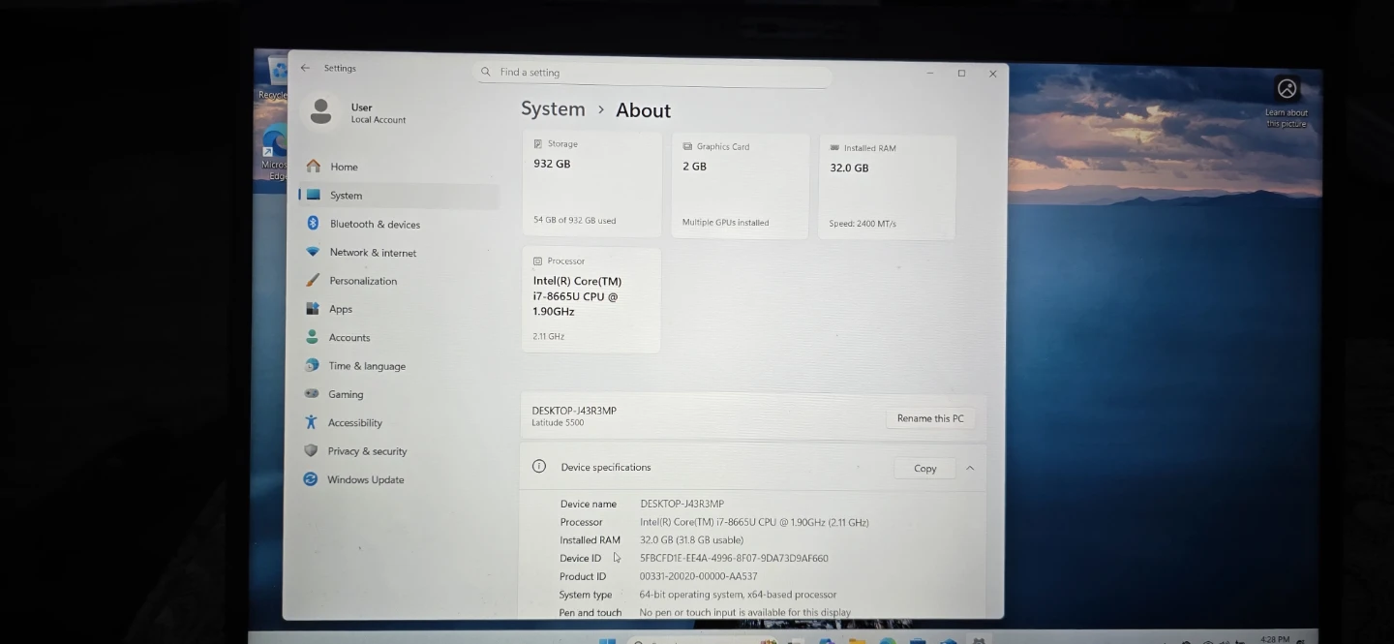
Task: Open the Installed RAM 32.0 GB card
Action: tap(887, 188)
